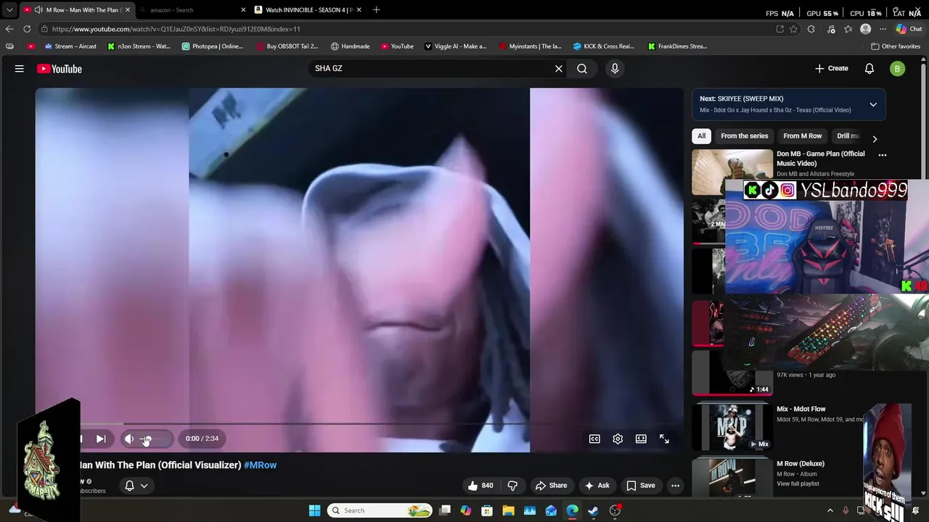
Task: Open Microsoft Store from the taskbar
Action: coord(487,510)
